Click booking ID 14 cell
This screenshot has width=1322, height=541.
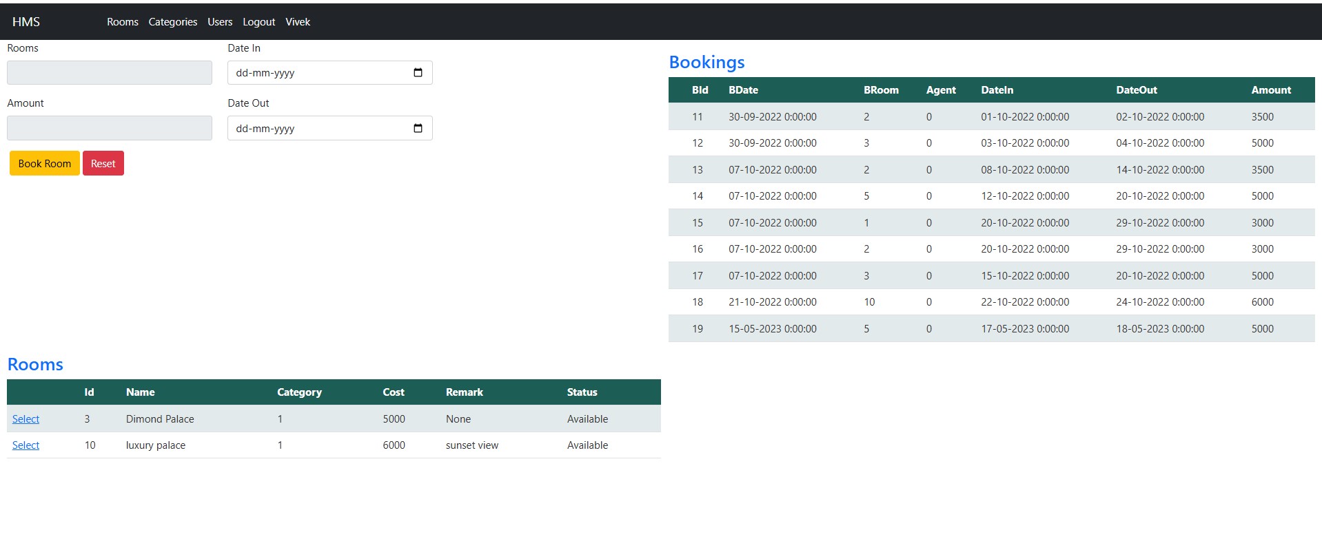click(x=698, y=196)
